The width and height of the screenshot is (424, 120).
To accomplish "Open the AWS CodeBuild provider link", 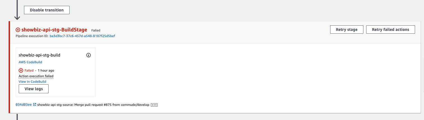I will pos(30,62).
